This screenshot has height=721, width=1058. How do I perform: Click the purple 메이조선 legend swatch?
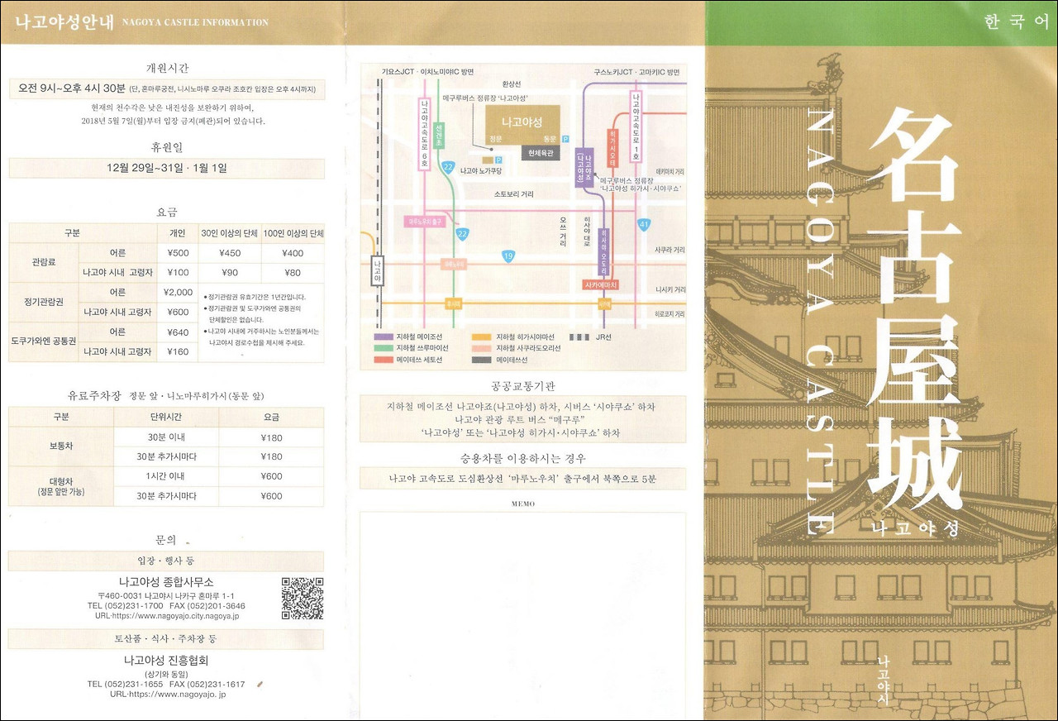pyautogui.click(x=383, y=337)
